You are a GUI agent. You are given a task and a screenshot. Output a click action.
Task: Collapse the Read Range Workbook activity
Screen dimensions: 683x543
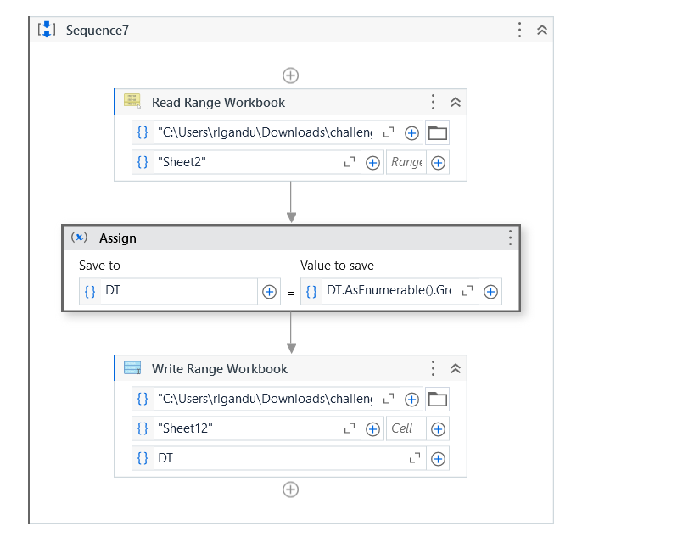[455, 103]
